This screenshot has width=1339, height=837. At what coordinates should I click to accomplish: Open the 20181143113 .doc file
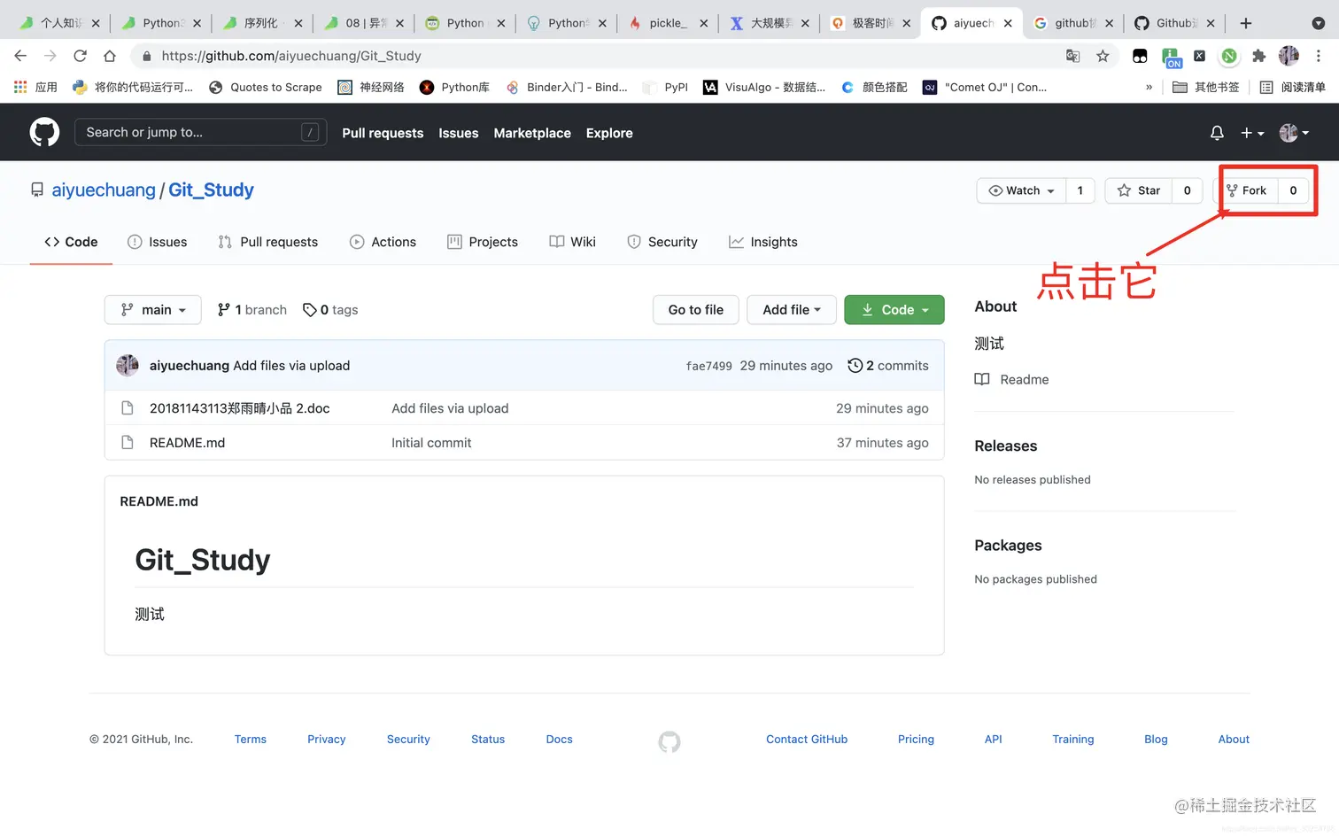(239, 408)
